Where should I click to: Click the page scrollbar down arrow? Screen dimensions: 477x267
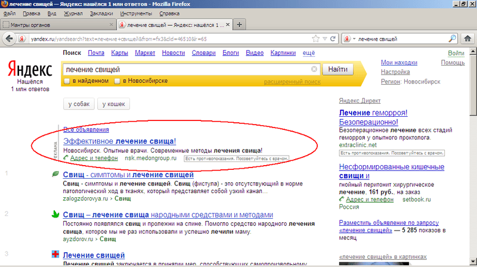473,261
